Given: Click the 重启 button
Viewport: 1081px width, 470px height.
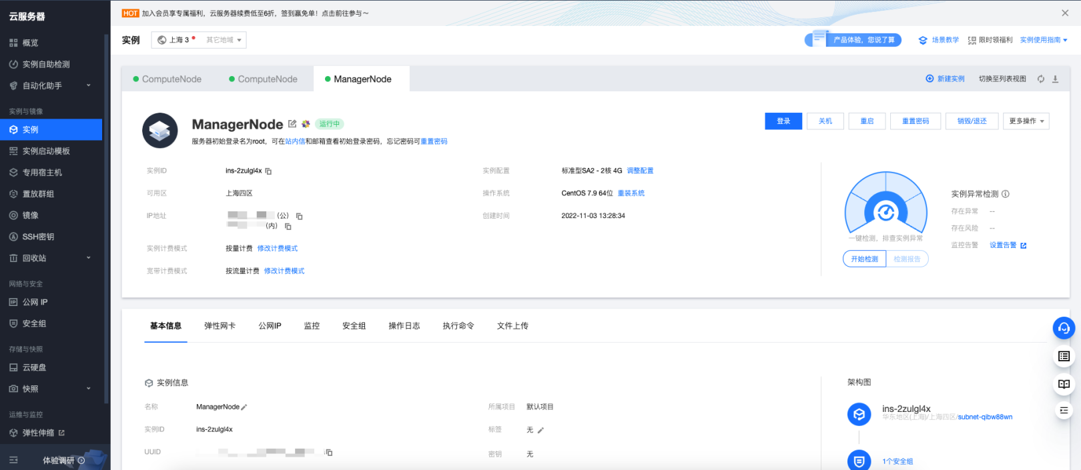Looking at the screenshot, I should coord(867,121).
